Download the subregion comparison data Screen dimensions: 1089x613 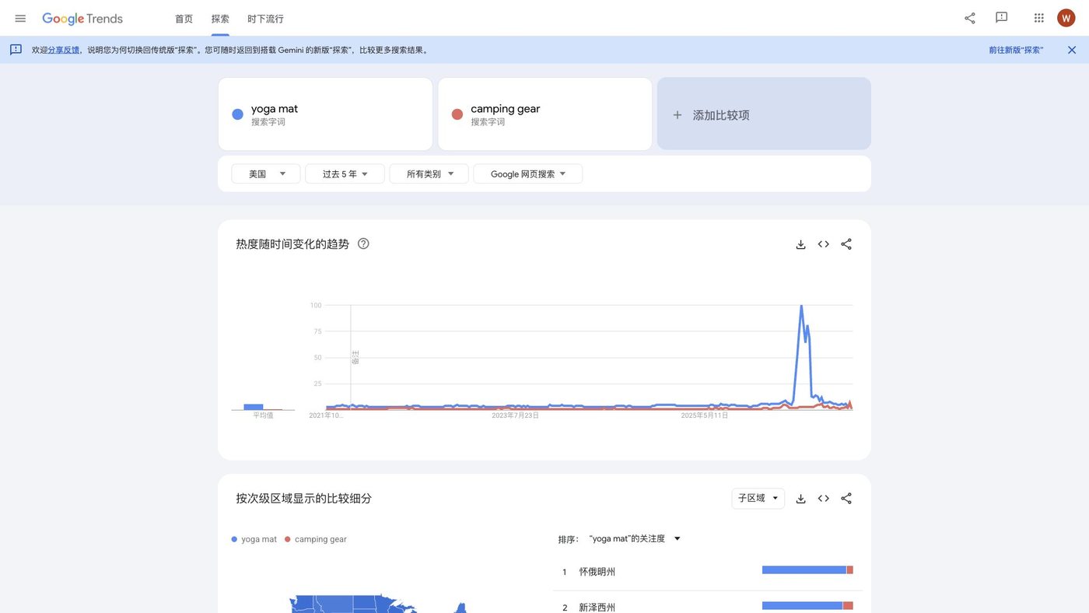(x=800, y=499)
